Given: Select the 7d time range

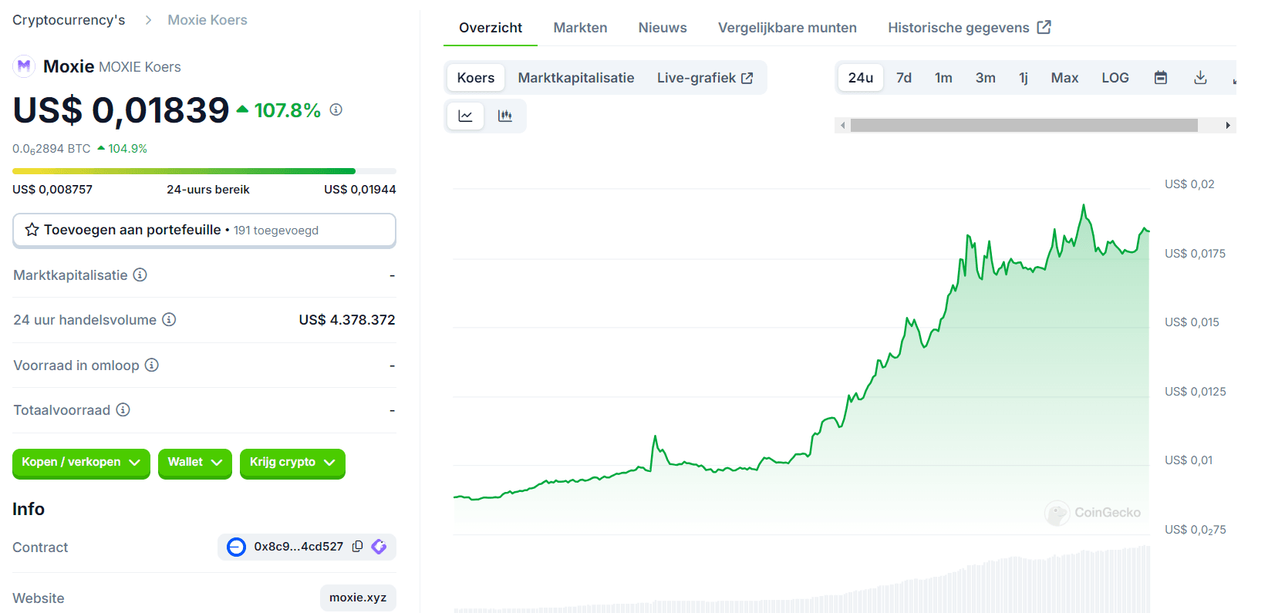Looking at the screenshot, I should pos(903,78).
